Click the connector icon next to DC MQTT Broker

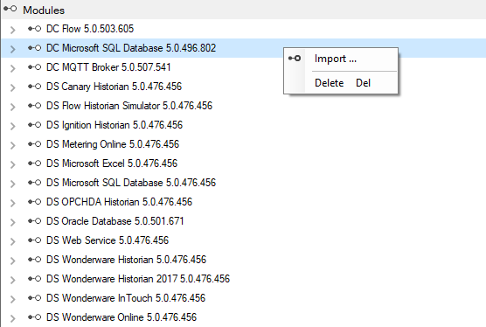pos(34,67)
